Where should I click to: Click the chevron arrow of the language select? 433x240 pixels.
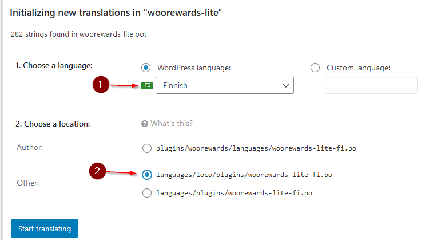point(286,85)
